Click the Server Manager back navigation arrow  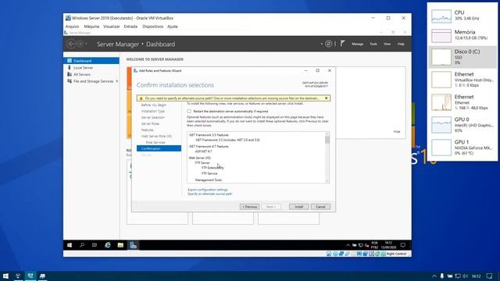pyautogui.click(x=71, y=44)
